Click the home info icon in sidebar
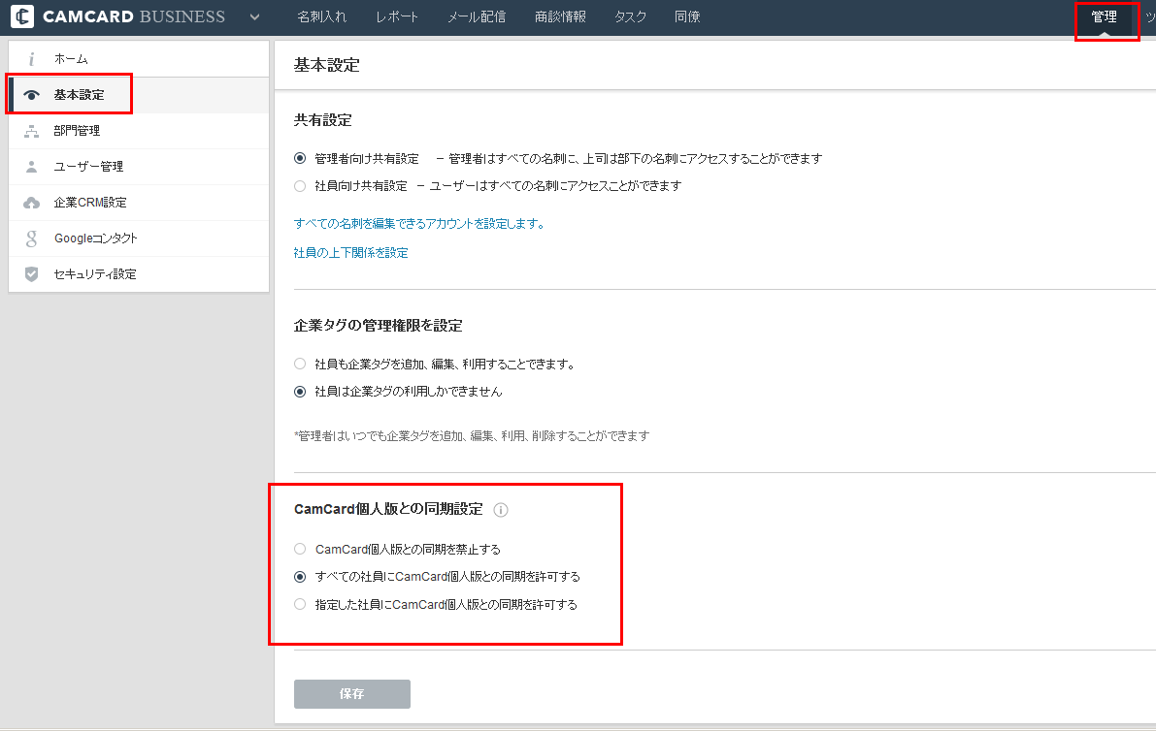The image size is (1156, 731). tap(31, 59)
